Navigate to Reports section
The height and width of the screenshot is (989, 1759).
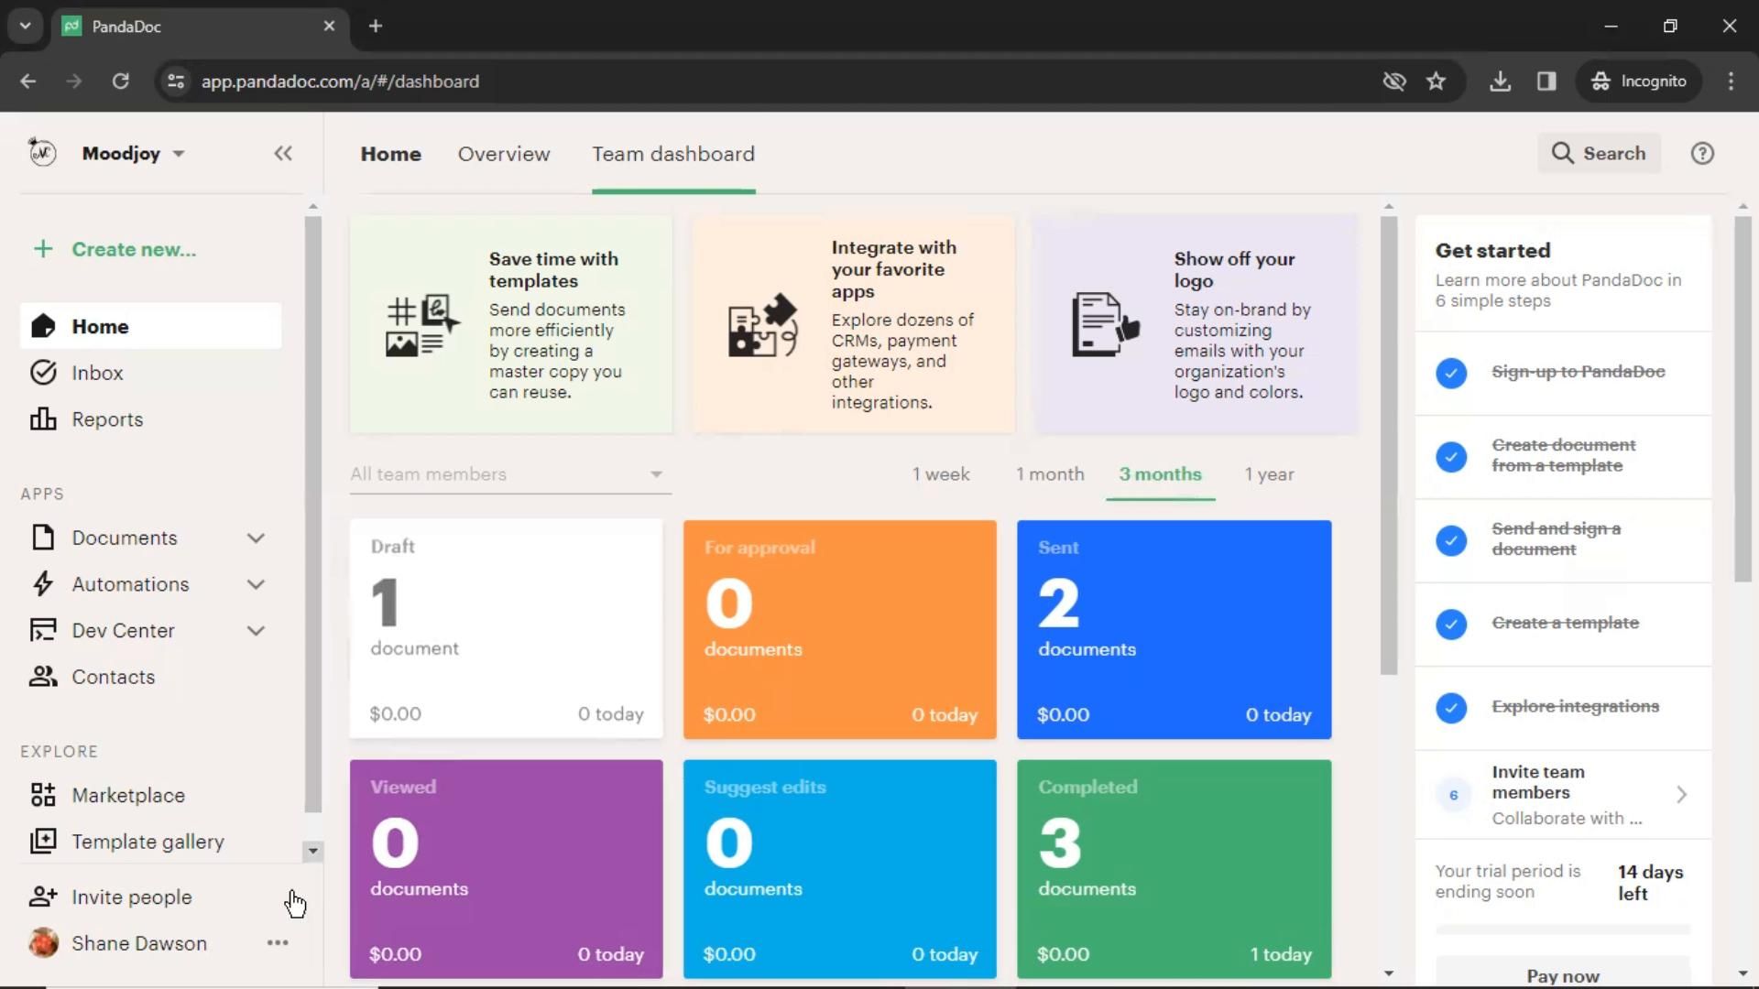click(x=107, y=419)
